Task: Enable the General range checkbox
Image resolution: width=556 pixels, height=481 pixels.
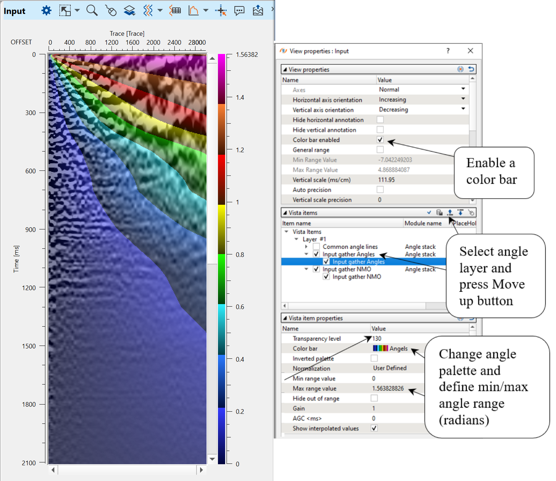Action: 380,150
